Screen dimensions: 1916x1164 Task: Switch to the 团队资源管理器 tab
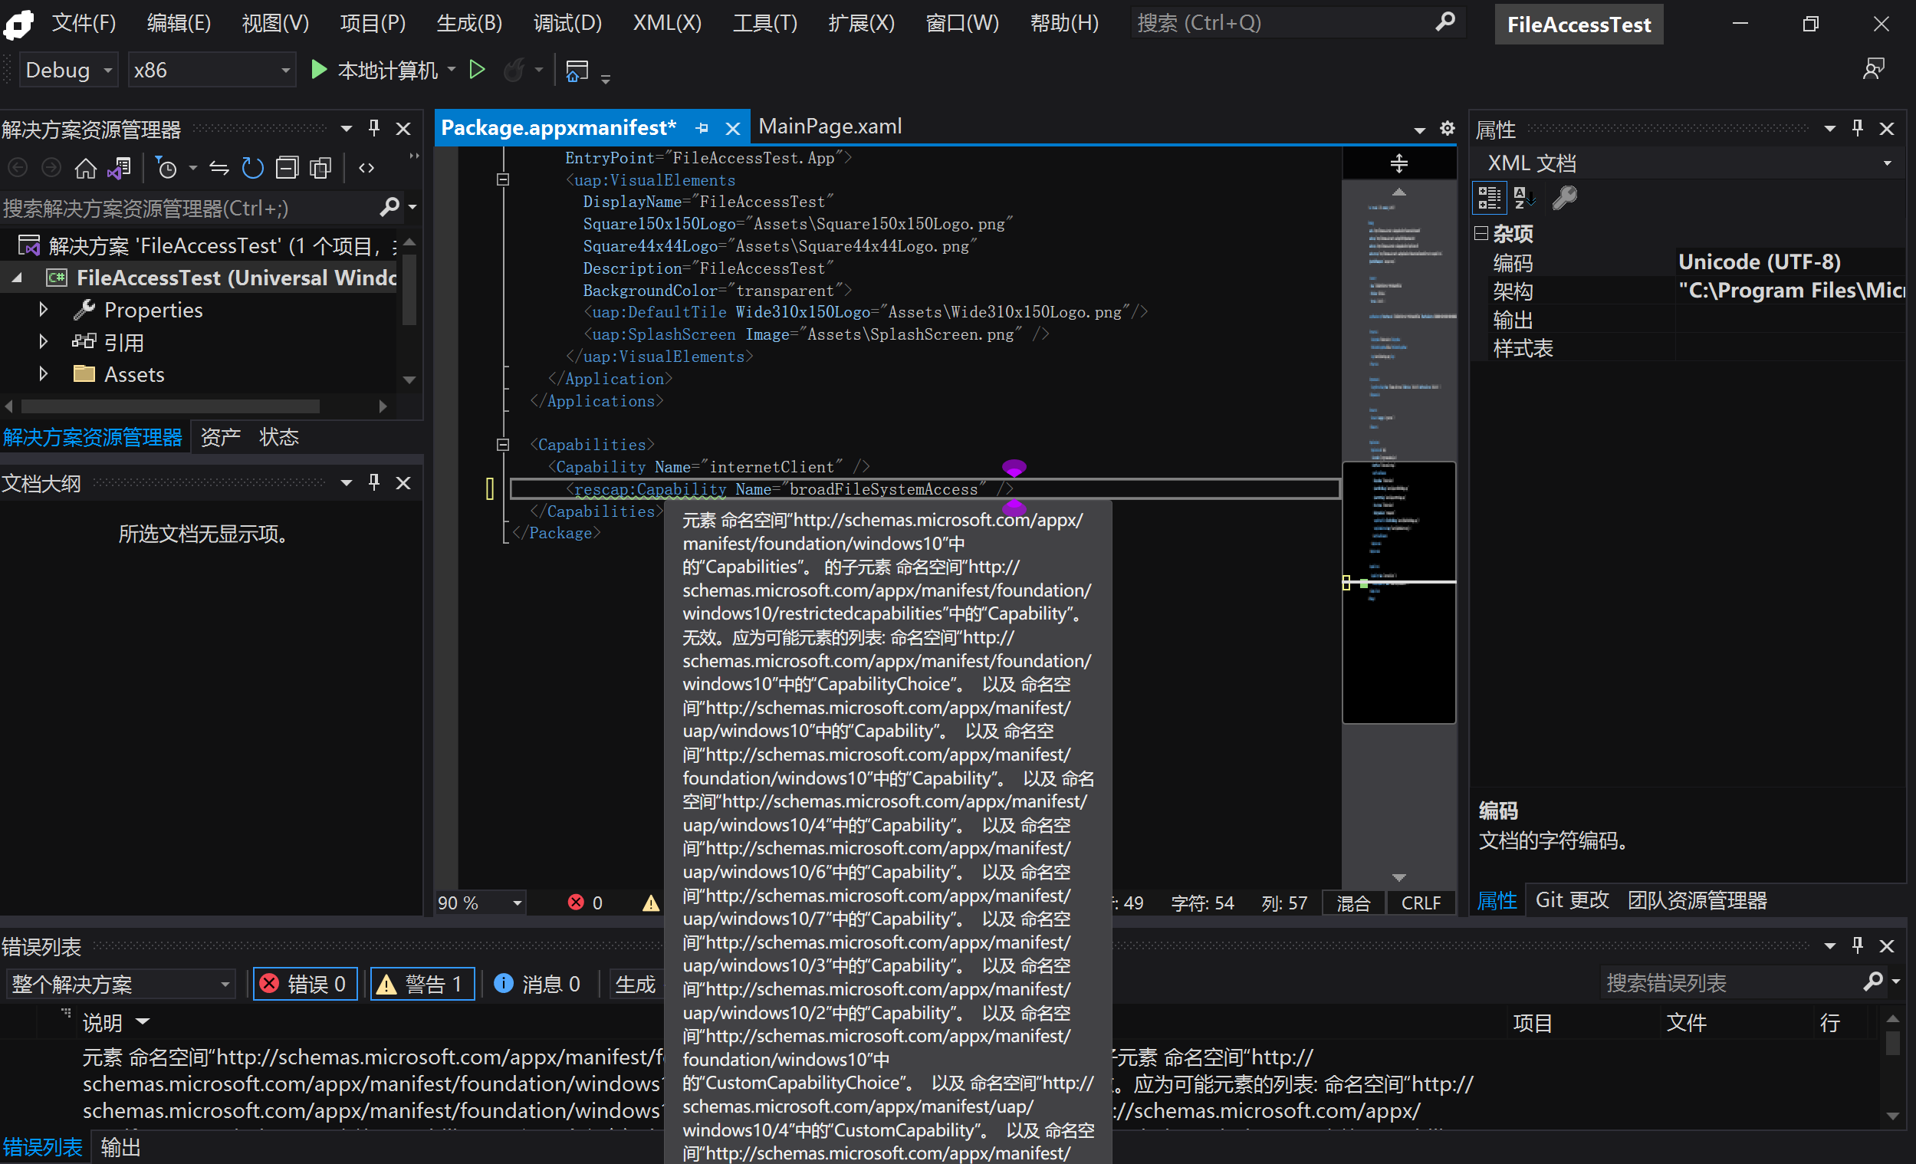1697,900
